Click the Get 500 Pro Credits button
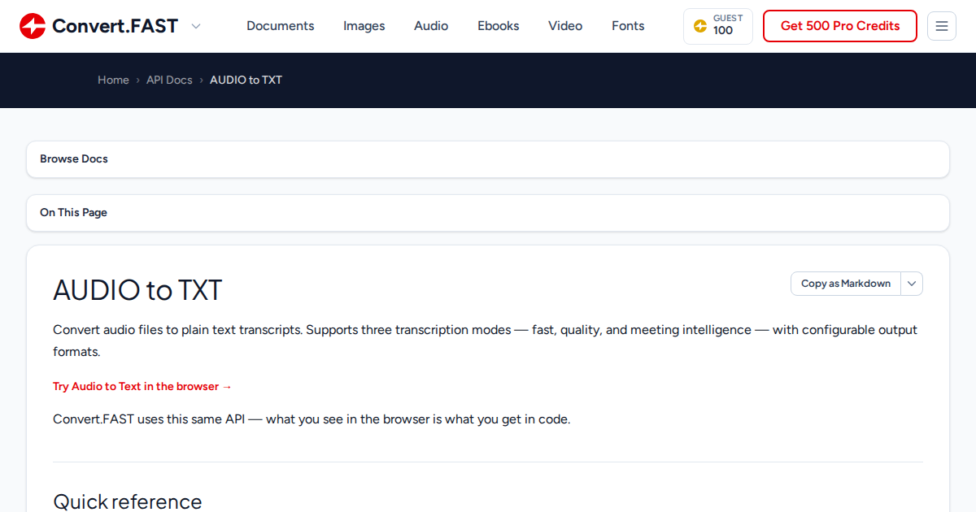The image size is (976, 512). 840,26
